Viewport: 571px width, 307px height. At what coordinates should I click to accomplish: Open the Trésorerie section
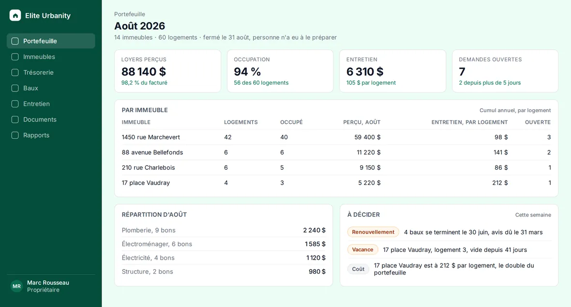51,73
